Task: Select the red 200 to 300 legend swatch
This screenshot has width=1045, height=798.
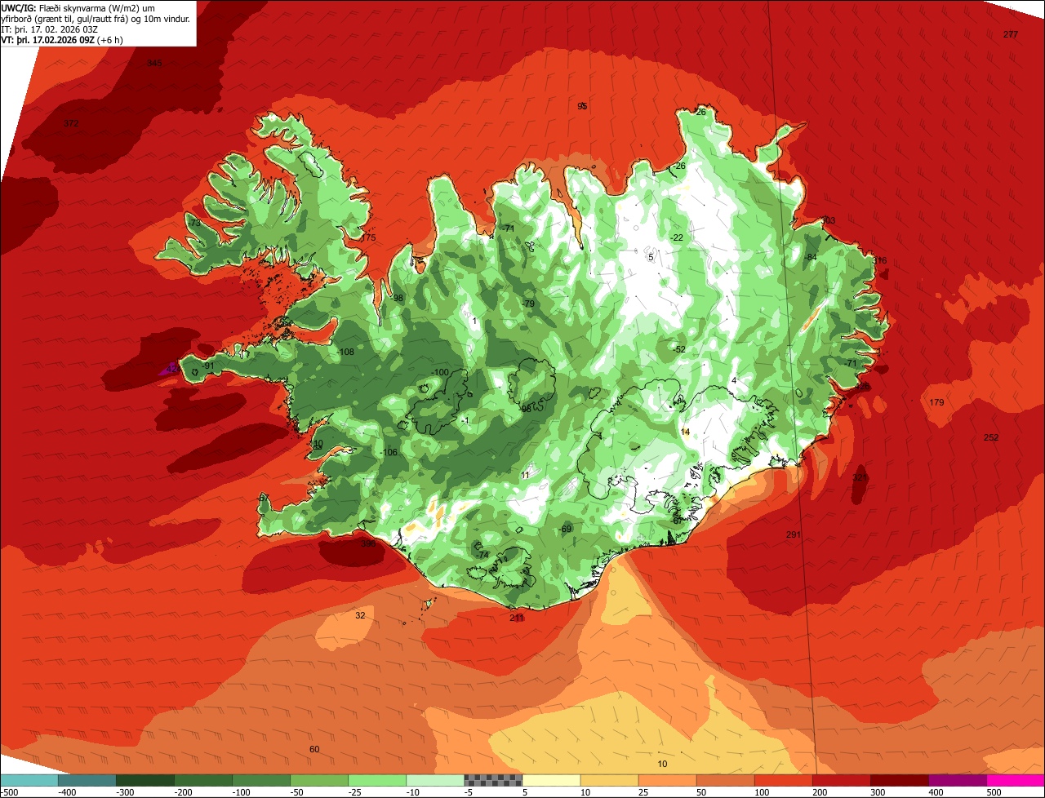Action: click(x=841, y=780)
